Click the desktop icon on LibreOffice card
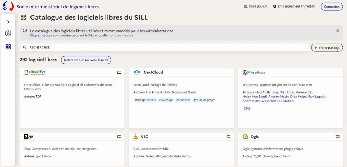The width and height of the screenshot is (347, 167). (119, 73)
